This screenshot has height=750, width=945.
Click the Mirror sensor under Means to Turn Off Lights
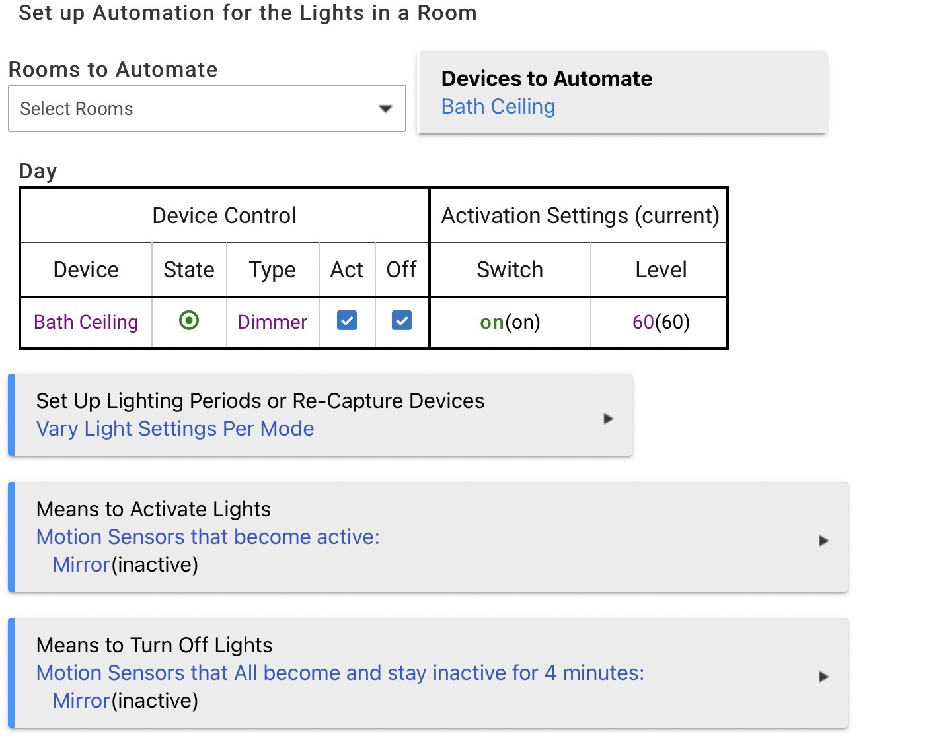click(x=81, y=701)
